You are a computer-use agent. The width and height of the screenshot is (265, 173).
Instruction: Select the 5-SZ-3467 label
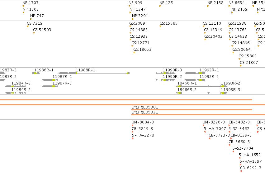coord(239,129)
